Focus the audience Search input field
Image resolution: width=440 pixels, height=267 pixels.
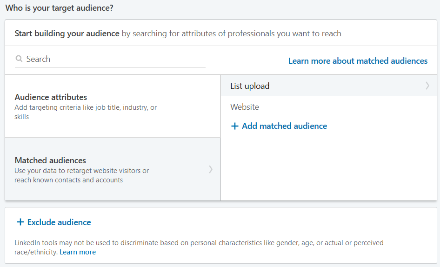(x=110, y=59)
